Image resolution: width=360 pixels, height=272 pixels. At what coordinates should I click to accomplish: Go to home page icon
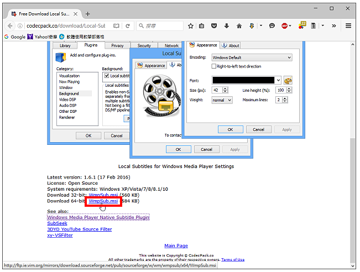point(239,26)
